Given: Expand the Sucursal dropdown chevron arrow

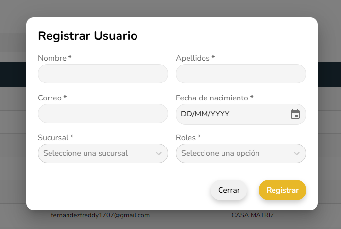Looking at the screenshot, I should point(158,153).
